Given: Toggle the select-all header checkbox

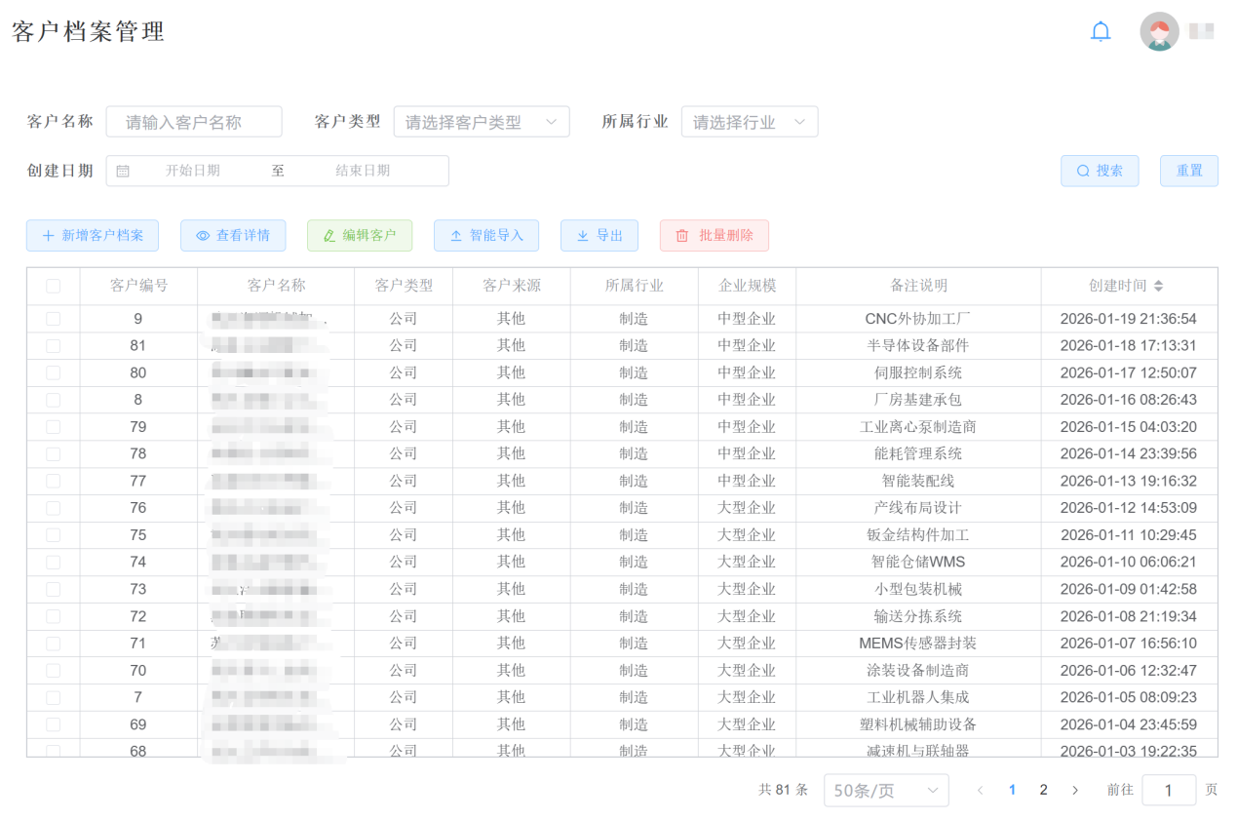Looking at the screenshot, I should tap(54, 286).
